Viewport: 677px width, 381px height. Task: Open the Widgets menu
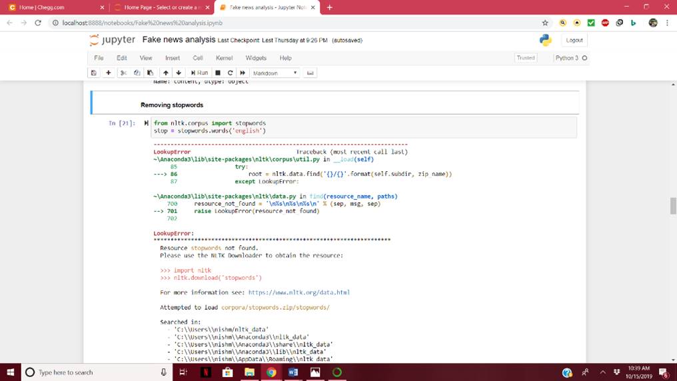256,58
